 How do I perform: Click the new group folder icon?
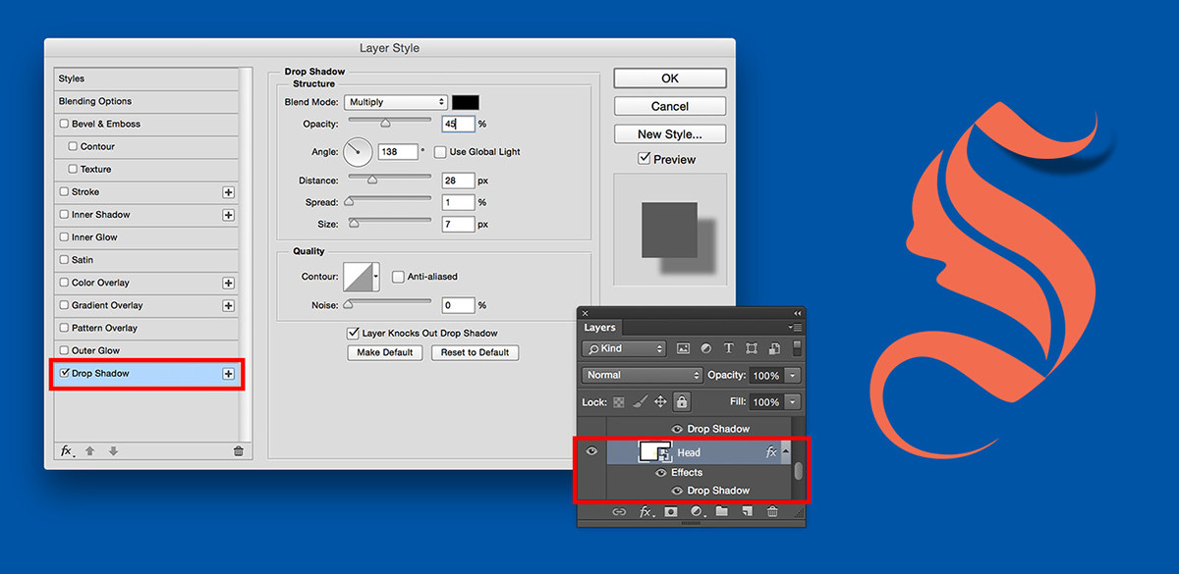click(721, 512)
